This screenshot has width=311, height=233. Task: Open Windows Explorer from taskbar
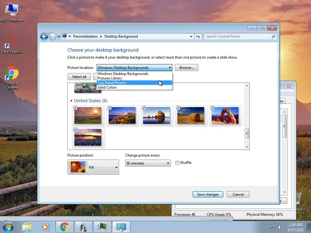27,227
